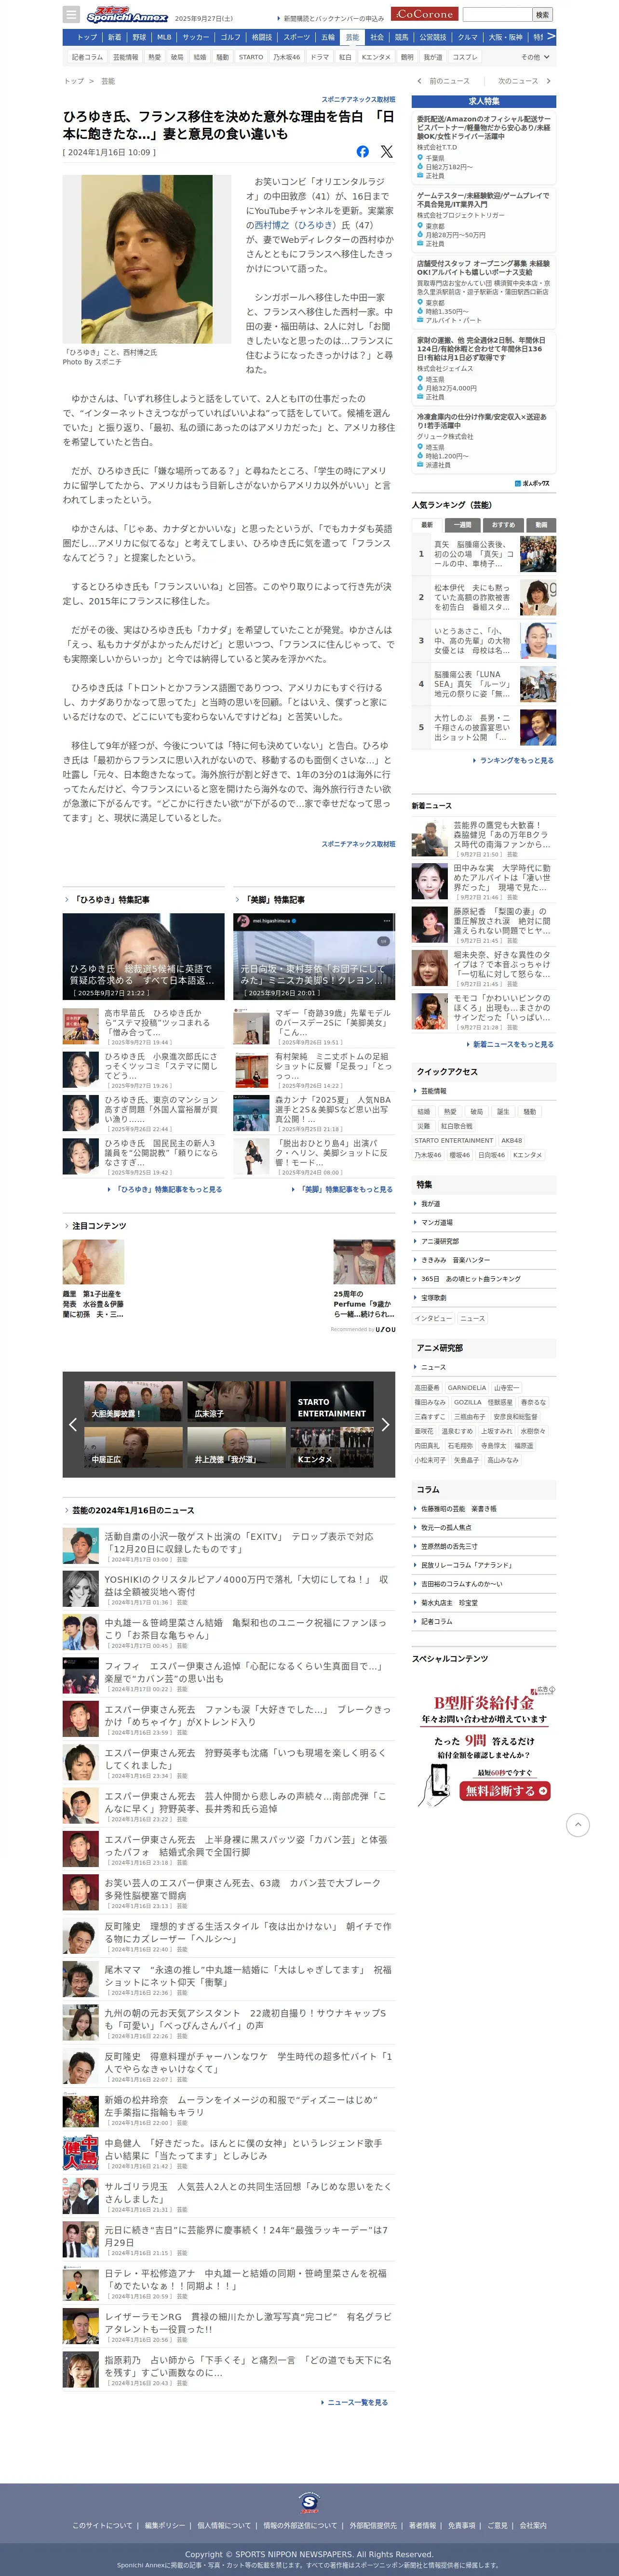Open the Kエンタメ carousel card
The height and width of the screenshot is (2576, 619).
(x=331, y=1447)
